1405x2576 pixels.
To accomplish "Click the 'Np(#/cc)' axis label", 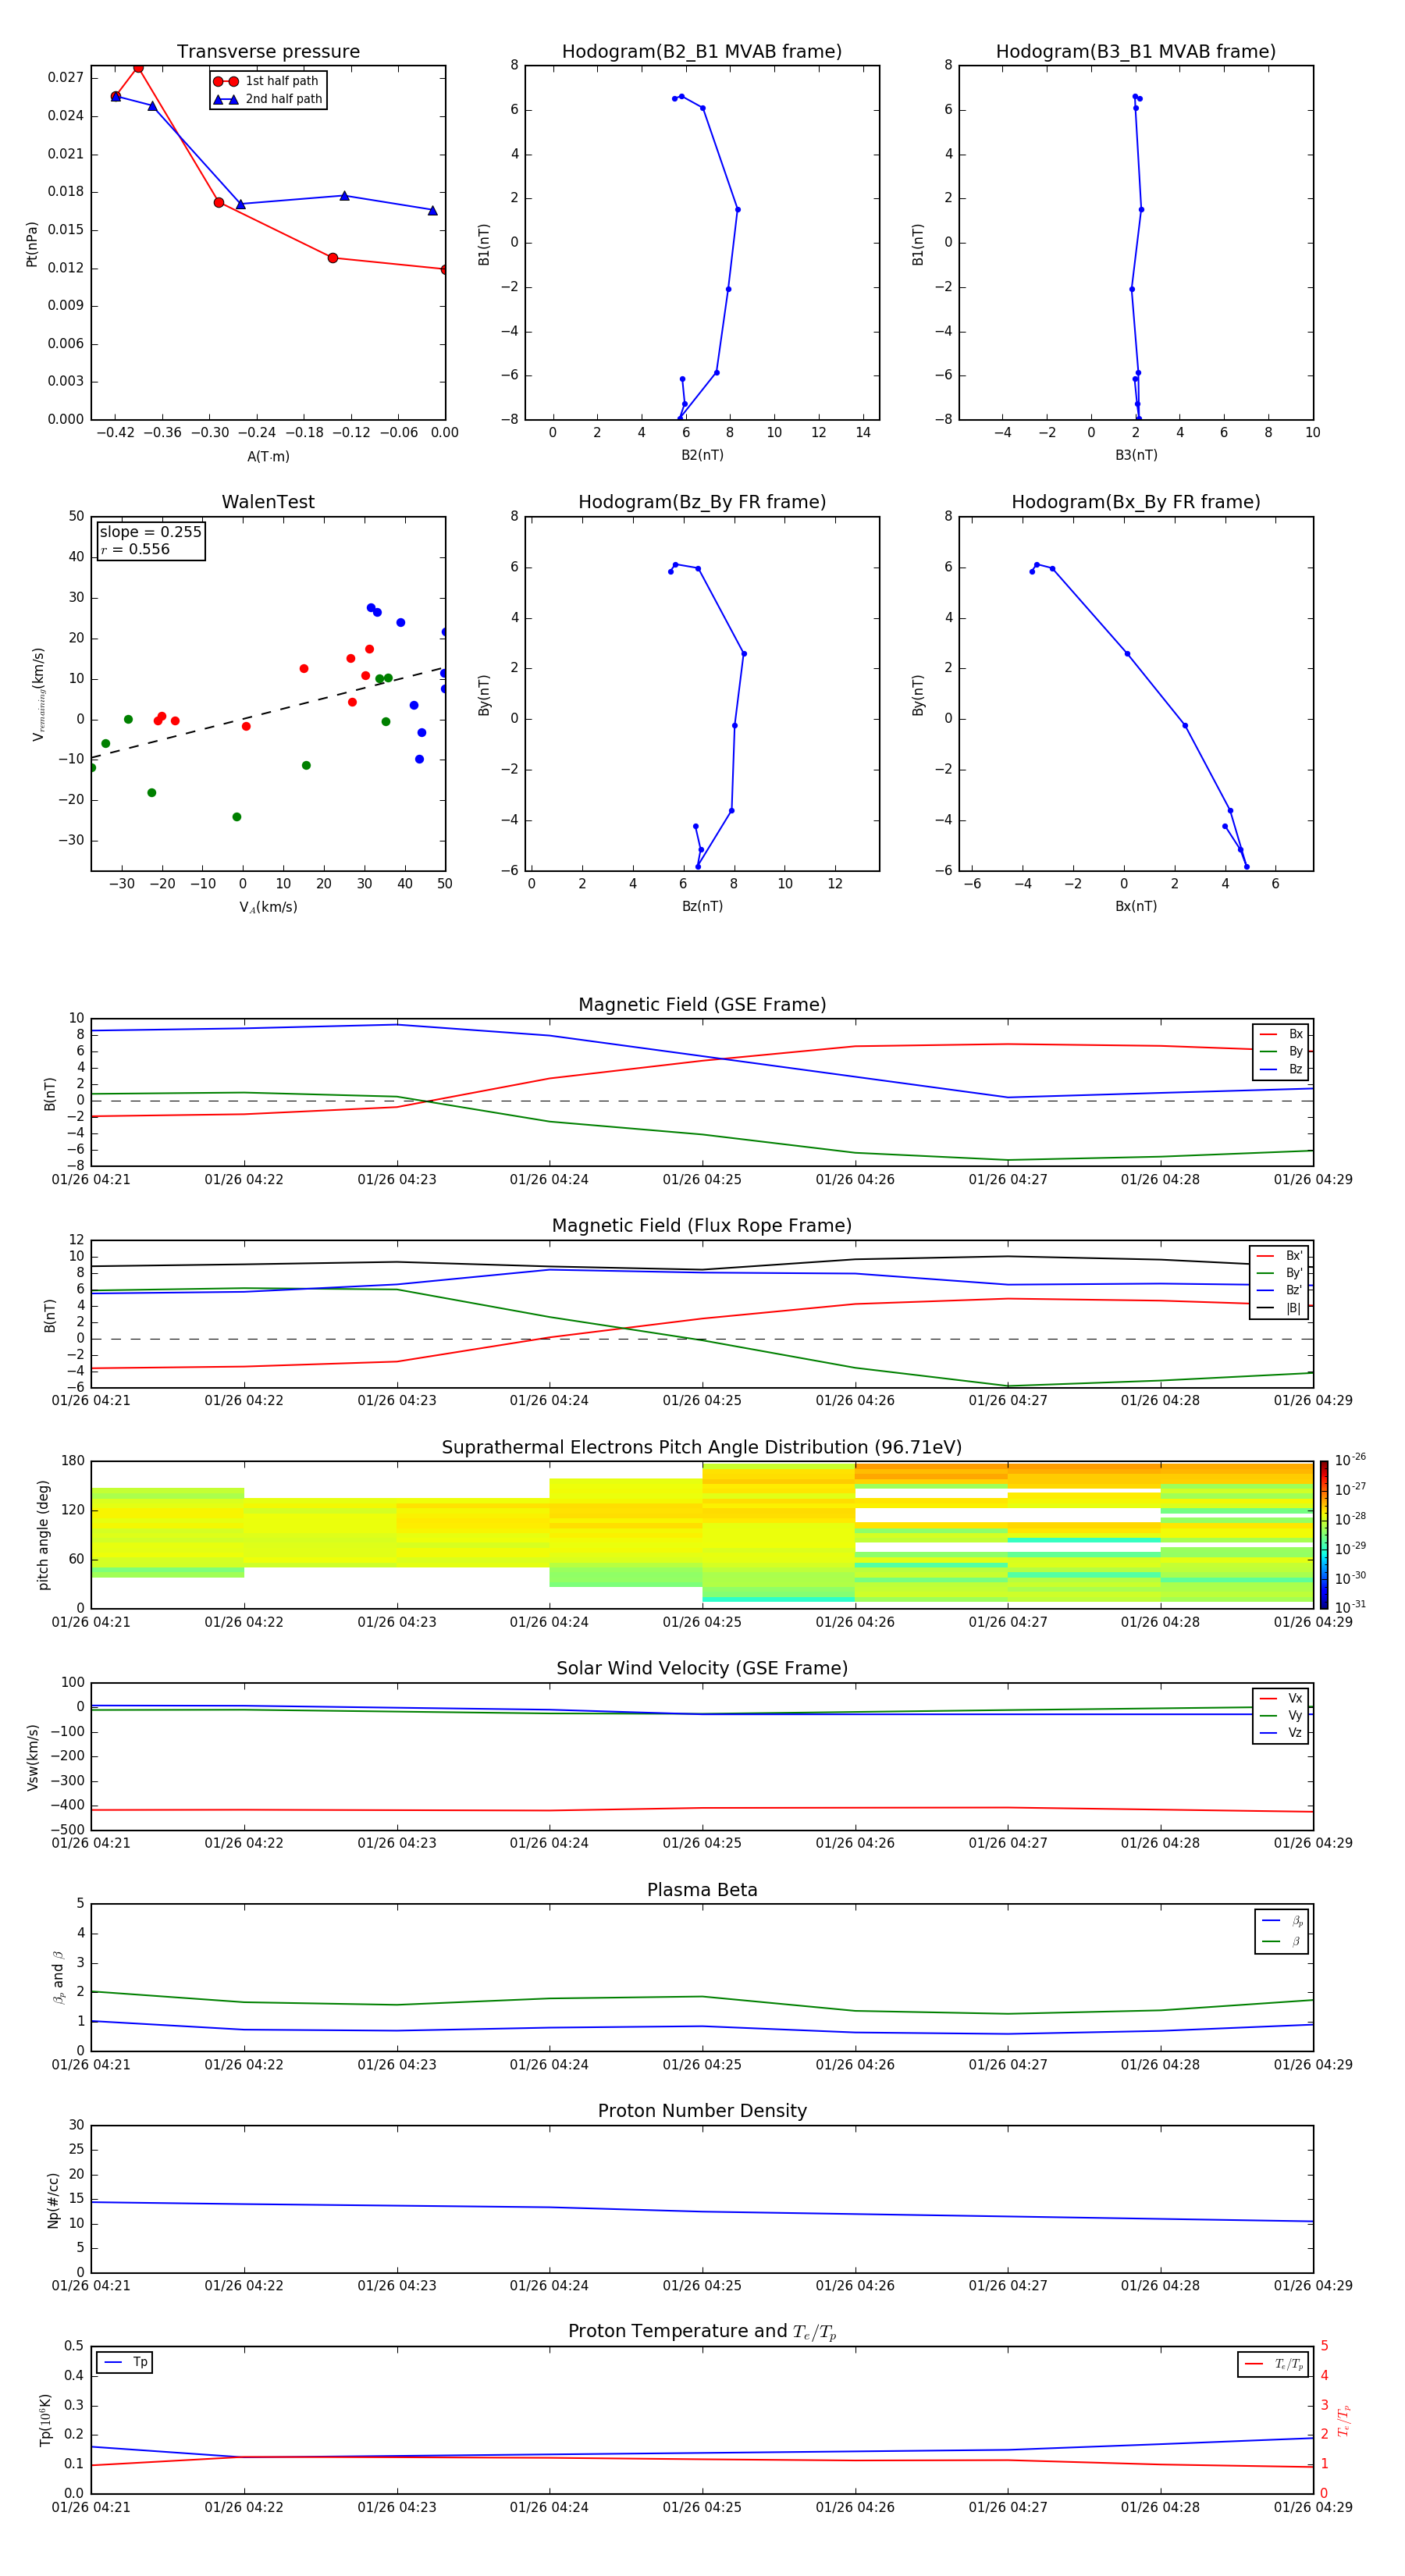I will pos(54,2200).
